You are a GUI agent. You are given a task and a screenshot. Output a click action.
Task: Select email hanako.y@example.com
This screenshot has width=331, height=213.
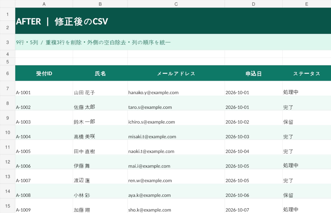176,88
